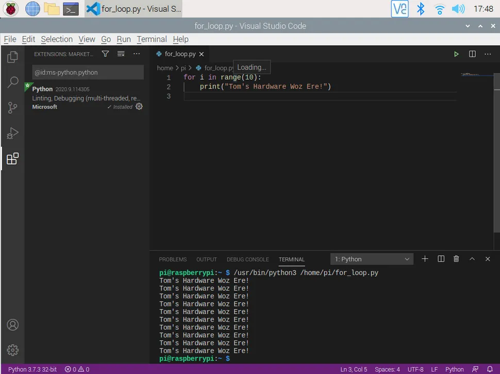500x374 pixels.
Task: Click line 2 print statement in editor
Action: [x=265, y=86]
